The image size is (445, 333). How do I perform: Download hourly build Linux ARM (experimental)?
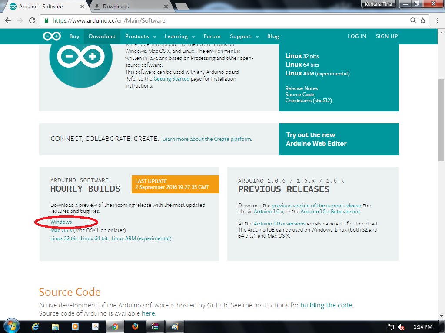click(x=141, y=238)
